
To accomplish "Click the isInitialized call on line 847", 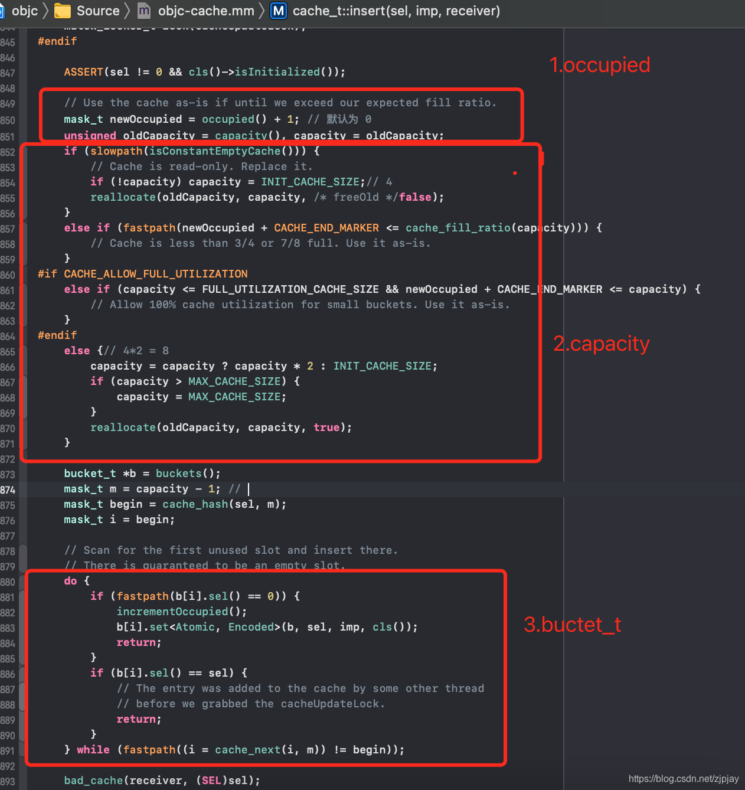I will 277,72.
